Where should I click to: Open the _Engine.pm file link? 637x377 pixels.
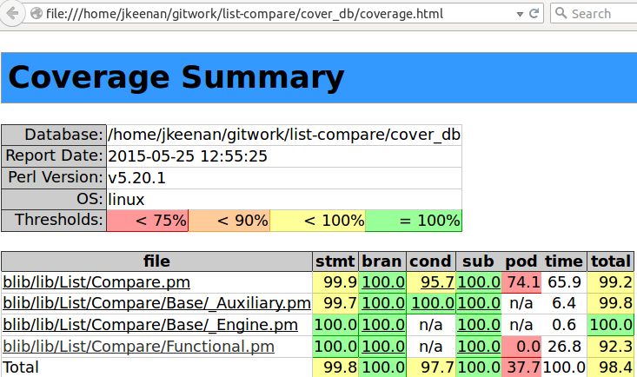click(150, 324)
